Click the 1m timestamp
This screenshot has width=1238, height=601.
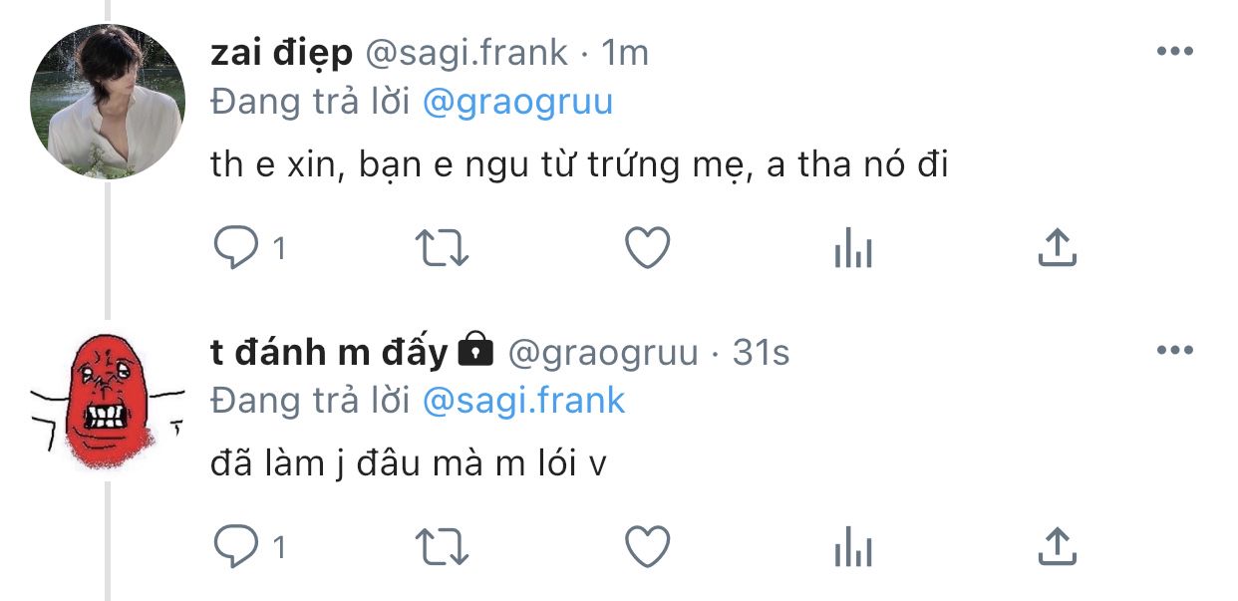pos(625,54)
